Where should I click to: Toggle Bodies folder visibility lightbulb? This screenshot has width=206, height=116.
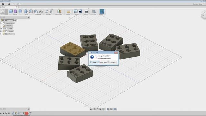pos(4,31)
